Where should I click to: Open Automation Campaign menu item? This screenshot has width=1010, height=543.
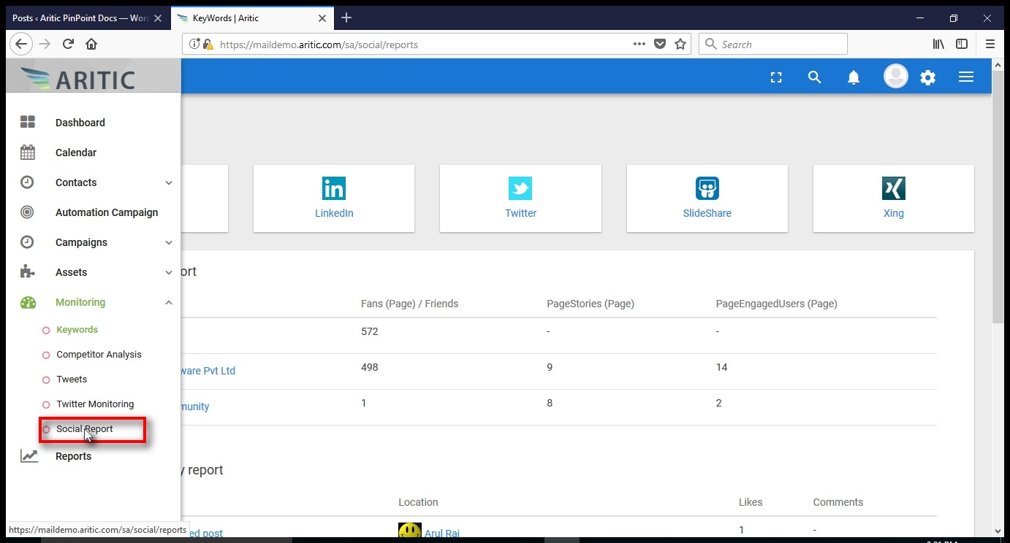click(107, 212)
